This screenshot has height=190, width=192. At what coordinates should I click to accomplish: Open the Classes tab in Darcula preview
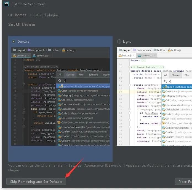click(x=70, y=75)
